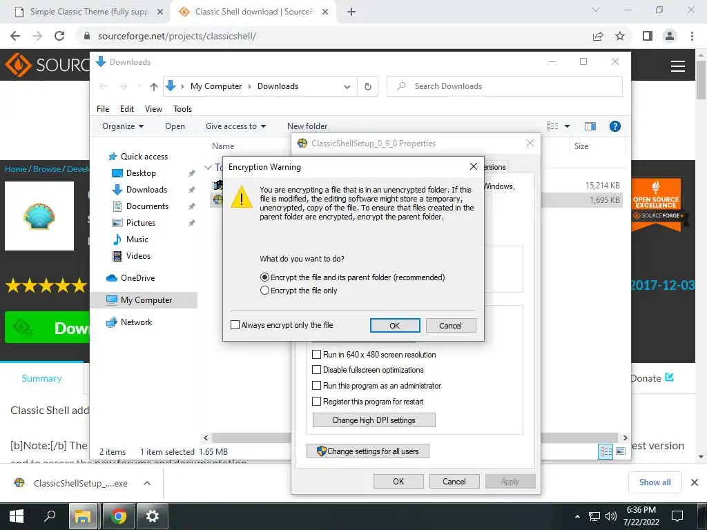Click Change settings for all users
This screenshot has height=530, width=707.
pos(368,451)
